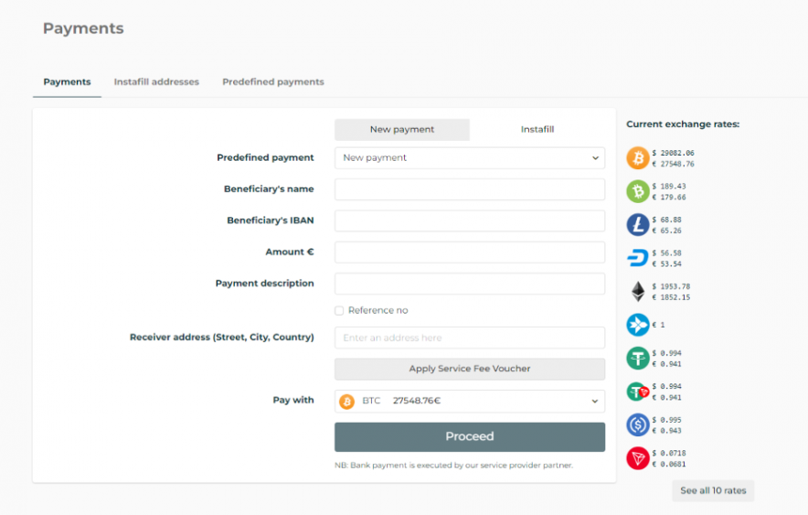Click the Ethereum diamond icon
This screenshot has width=808, height=515.
pos(637,292)
